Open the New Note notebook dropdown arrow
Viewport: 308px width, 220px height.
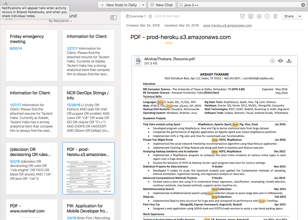(x=143, y=5)
